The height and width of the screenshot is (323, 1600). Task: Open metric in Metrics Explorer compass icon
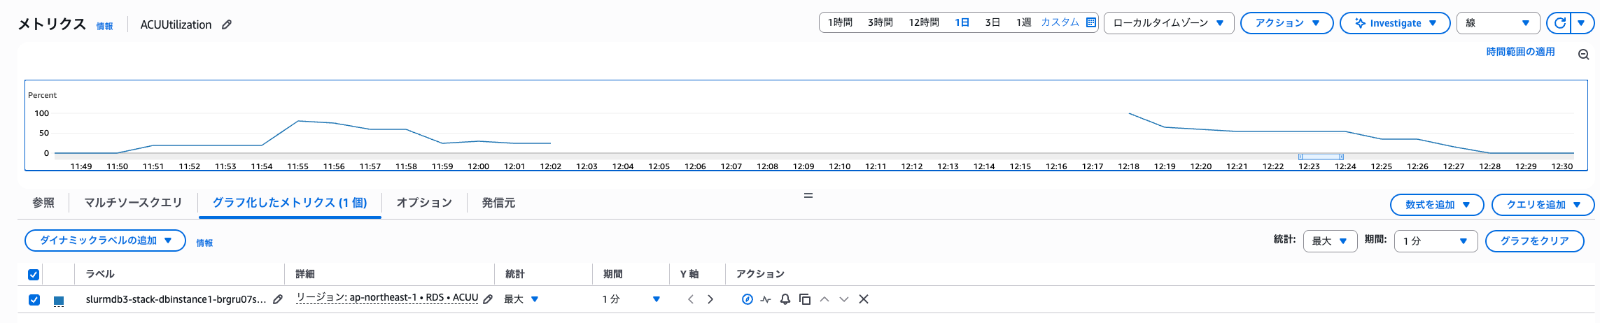pyautogui.click(x=747, y=299)
